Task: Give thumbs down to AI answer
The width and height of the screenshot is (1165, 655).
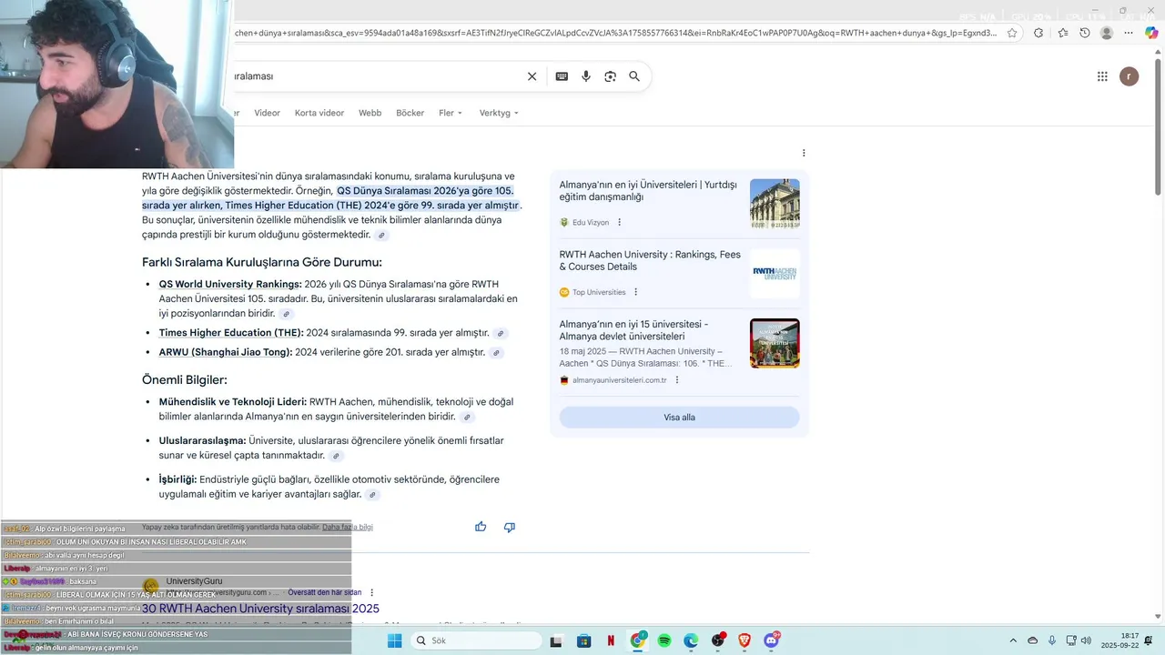Action: (x=510, y=527)
